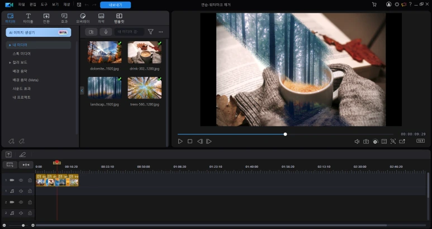Open the megaphone notifications icon
Image resolution: width=432 pixels, height=229 pixels.
tap(404, 4)
